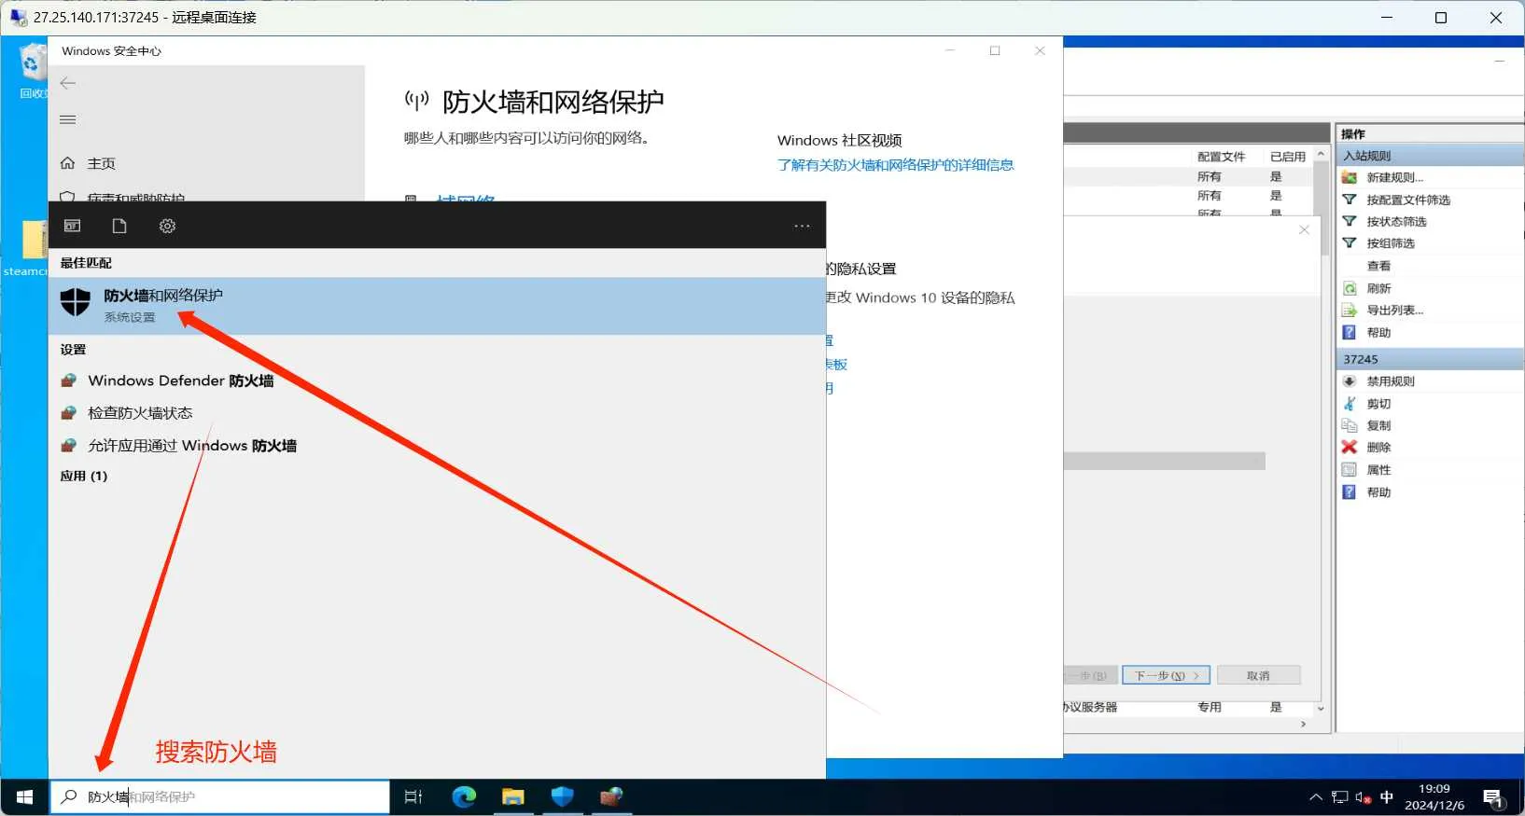
Task: Open 允许应用通过 Windows 防火墙 result
Action: point(191,446)
